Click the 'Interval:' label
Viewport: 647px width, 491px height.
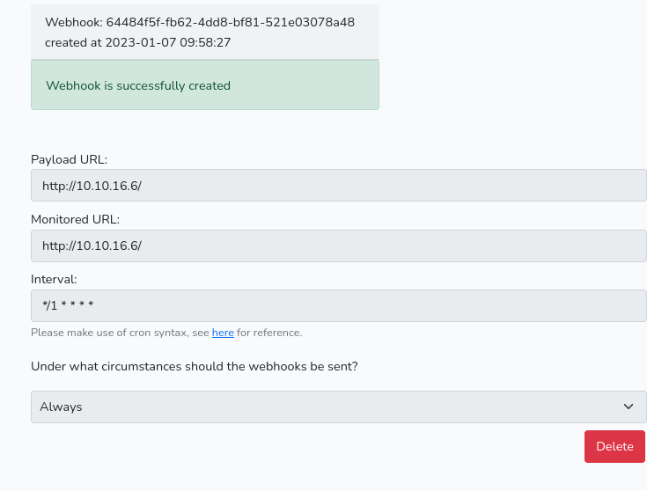pos(54,279)
